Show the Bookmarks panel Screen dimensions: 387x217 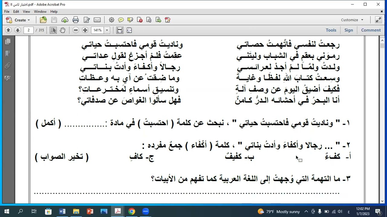(x=8, y=53)
